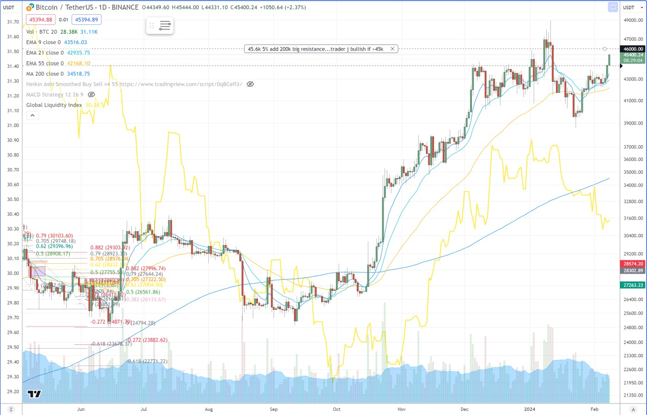This screenshot has width=647, height=415.
Task: Click the A auto-scale button at bottom right
Action: coord(633,409)
